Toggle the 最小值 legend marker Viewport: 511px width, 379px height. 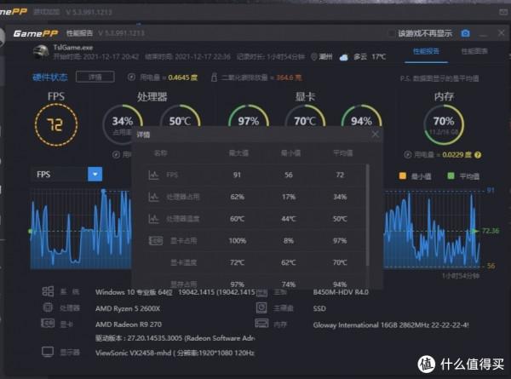(404, 175)
